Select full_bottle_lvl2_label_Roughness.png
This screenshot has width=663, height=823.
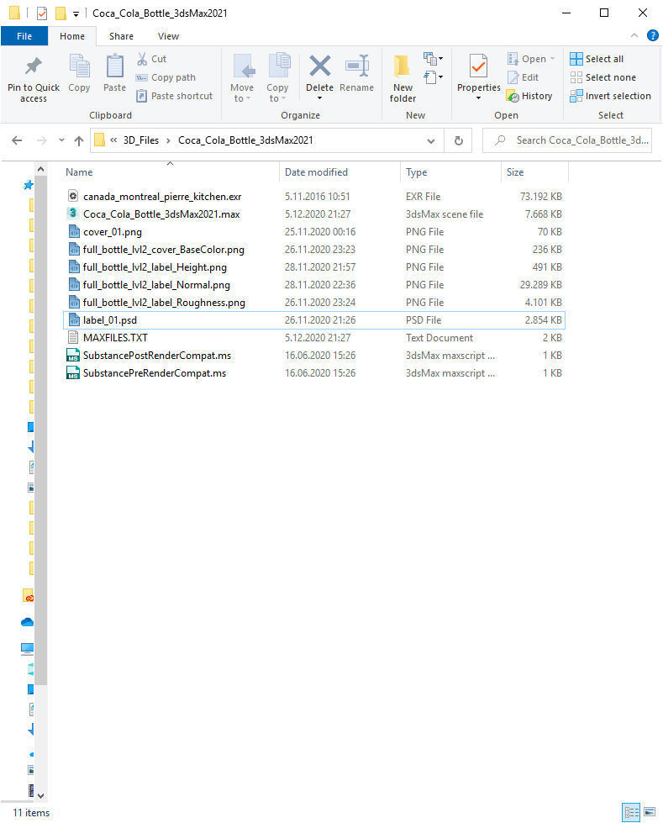click(313, 303)
